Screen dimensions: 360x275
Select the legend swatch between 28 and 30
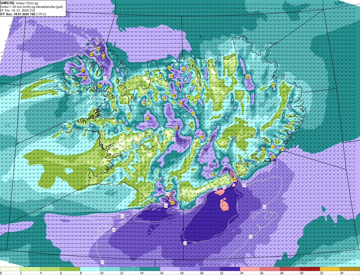pyautogui.click(x=290, y=269)
